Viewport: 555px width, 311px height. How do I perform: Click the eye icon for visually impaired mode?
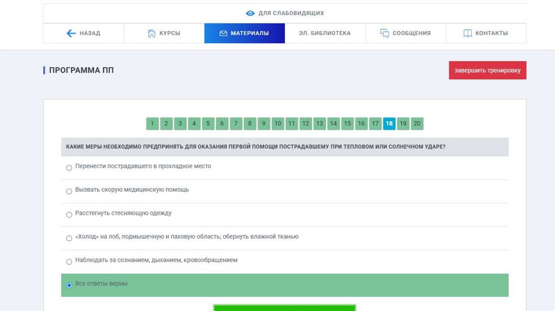tap(250, 13)
